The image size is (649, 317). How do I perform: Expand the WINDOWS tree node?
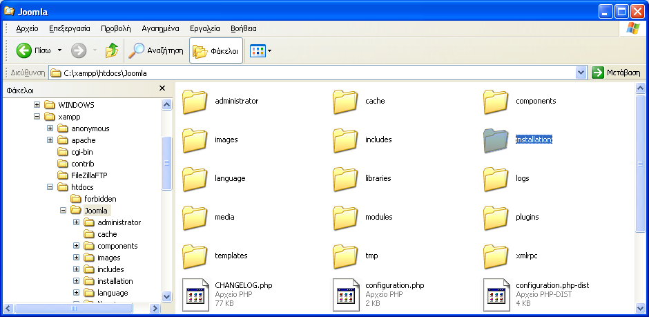(x=37, y=105)
